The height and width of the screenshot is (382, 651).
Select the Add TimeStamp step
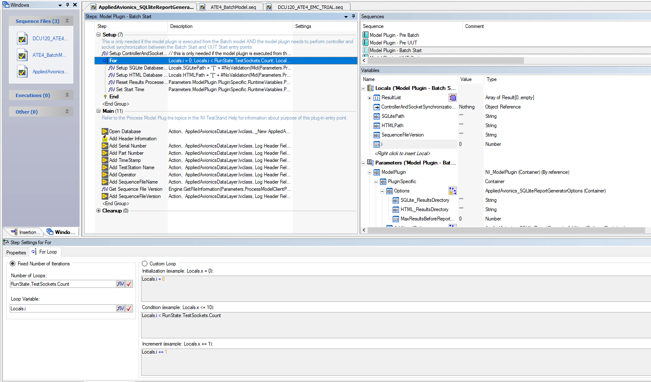tap(125, 160)
